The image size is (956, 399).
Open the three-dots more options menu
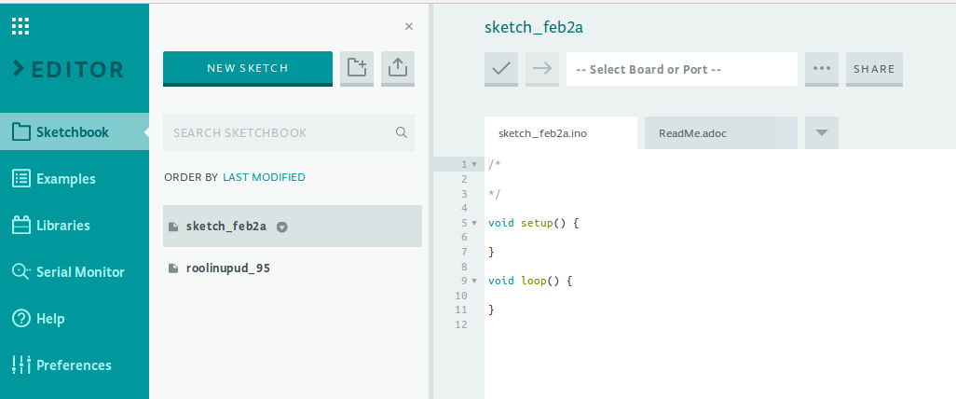[821, 69]
